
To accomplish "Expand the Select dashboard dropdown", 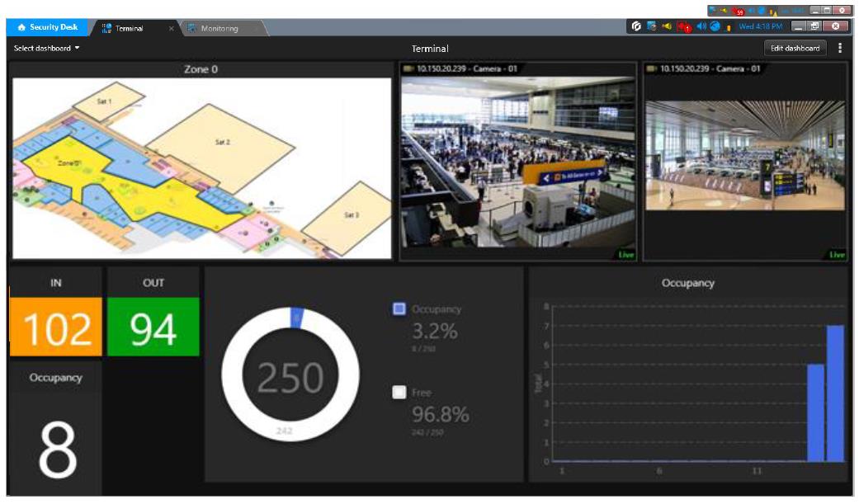I will tap(47, 49).
